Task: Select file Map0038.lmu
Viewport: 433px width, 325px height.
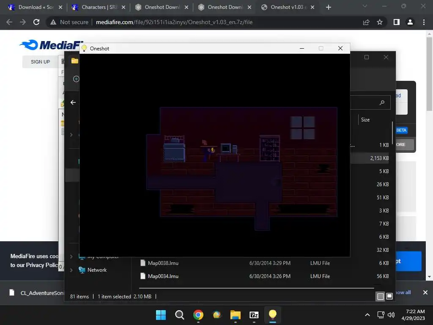Action: pos(163,263)
